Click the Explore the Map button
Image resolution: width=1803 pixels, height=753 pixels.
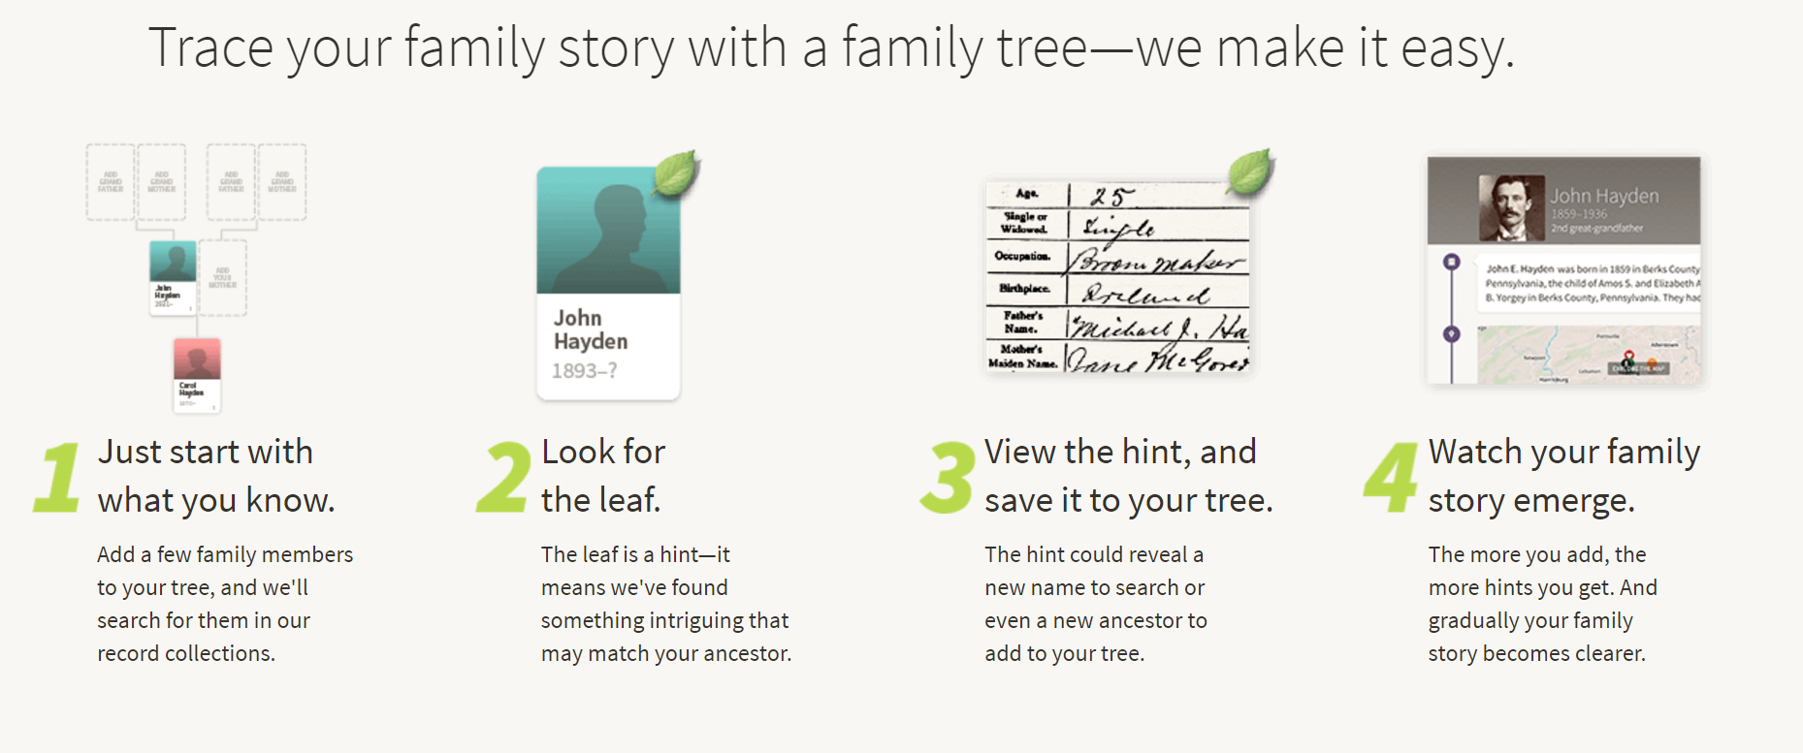1639,368
